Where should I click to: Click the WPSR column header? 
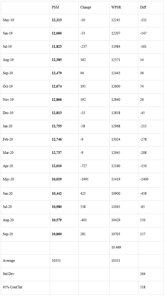pyautogui.click(x=116, y=7)
